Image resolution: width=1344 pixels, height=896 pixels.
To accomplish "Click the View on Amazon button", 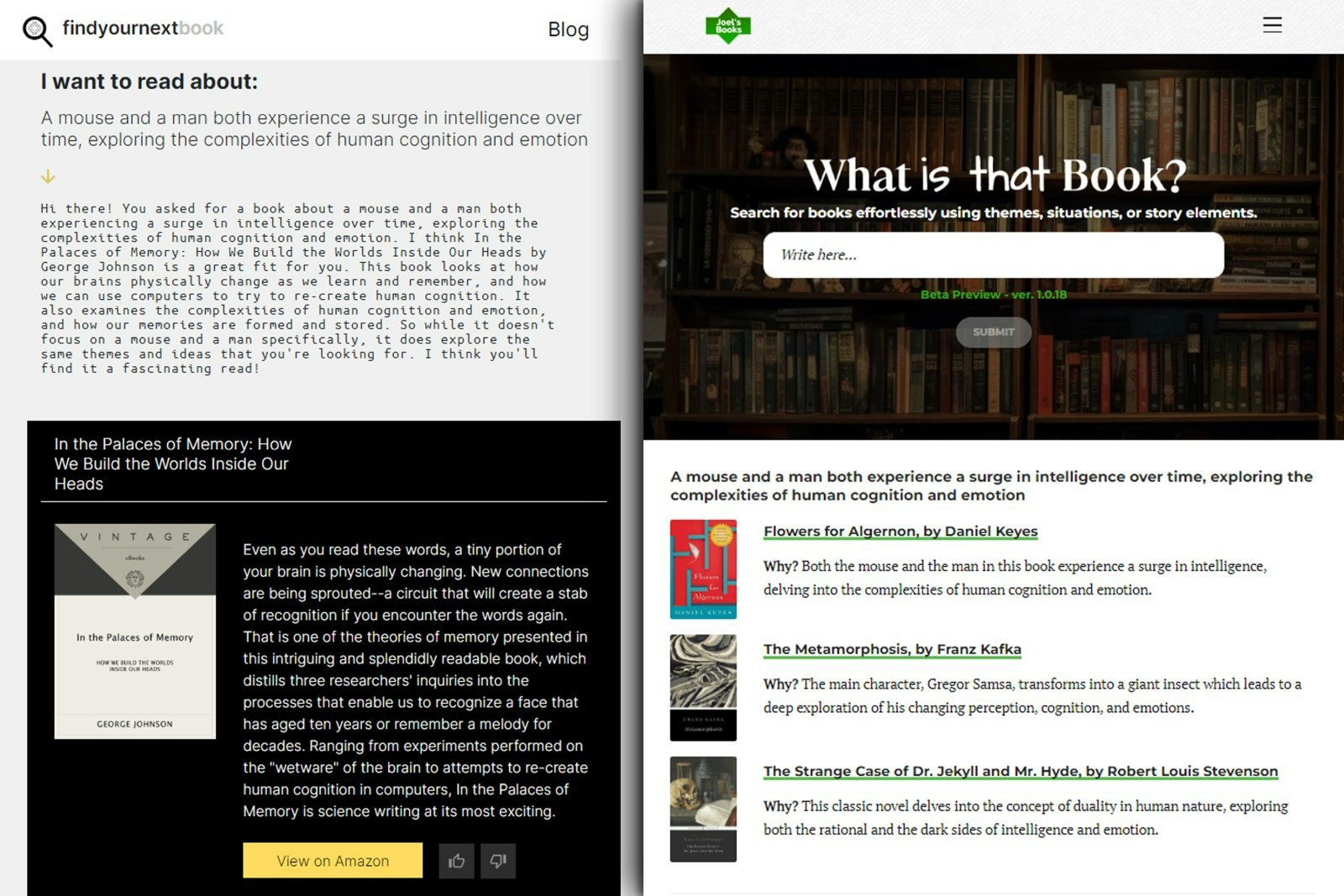I will (333, 861).
